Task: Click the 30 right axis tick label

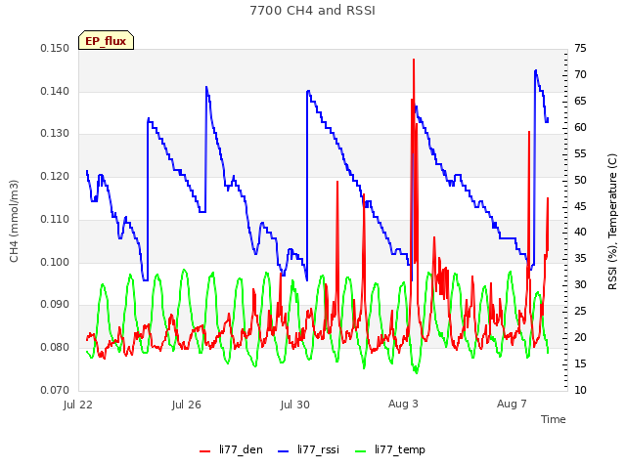Action: click(580, 284)
